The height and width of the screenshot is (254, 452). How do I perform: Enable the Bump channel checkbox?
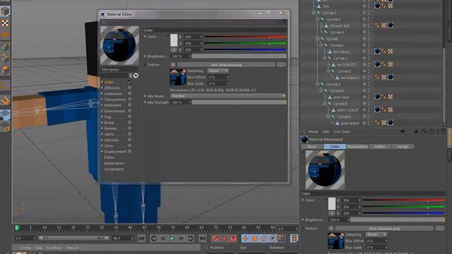click(130, 122)
